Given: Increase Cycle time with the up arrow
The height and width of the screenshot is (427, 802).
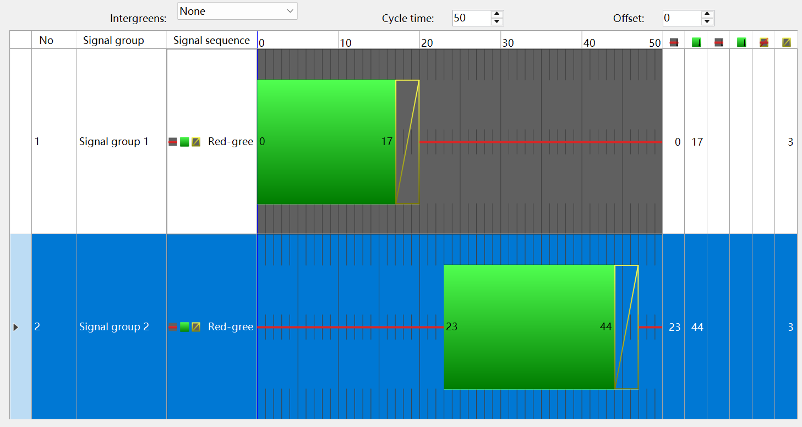Looking at the screenshot, I should [x=497, y=14].
